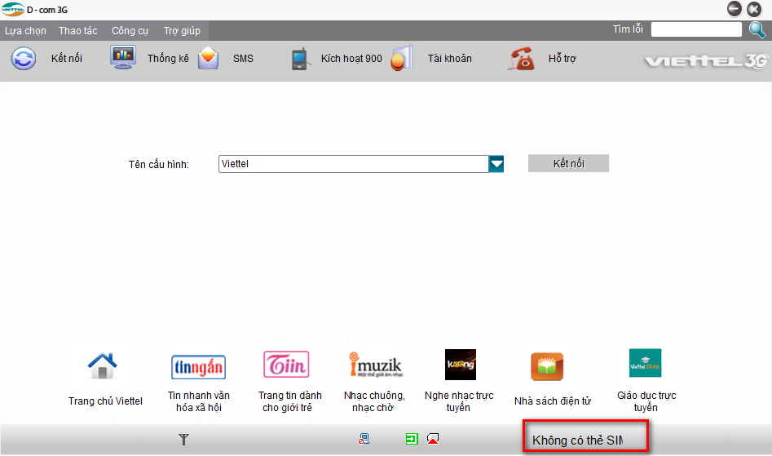Image resolution: width=772 pixels, height=456 pixels.
Task: Click the Trang tin dành cho giới trẻ label
Action: click(x=289, y=401)
